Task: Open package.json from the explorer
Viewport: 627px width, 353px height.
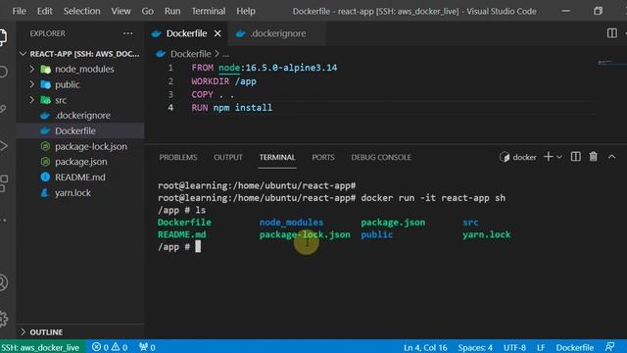Action: [x=80, y=162]
